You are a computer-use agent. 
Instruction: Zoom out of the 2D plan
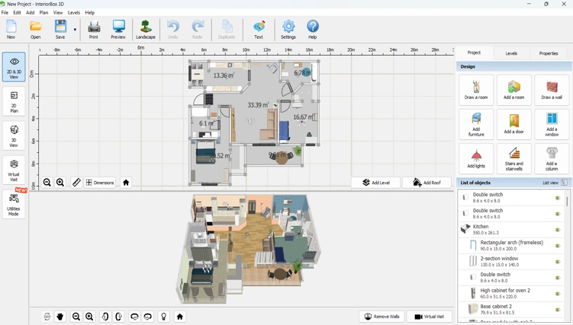pyautogui.click(x=47, y=183)
